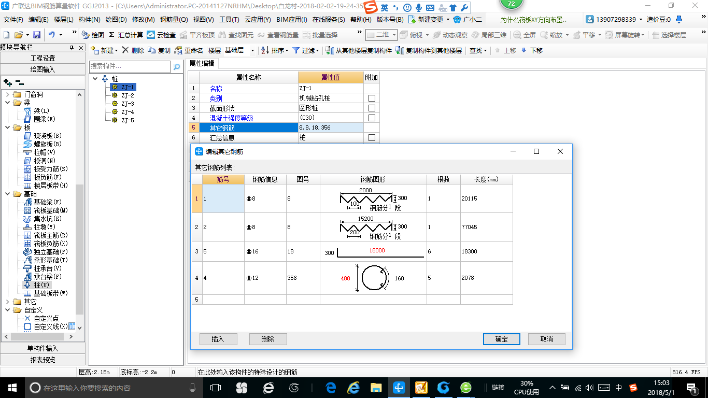Switch to 属性编辑 tab

pos(202,63)
